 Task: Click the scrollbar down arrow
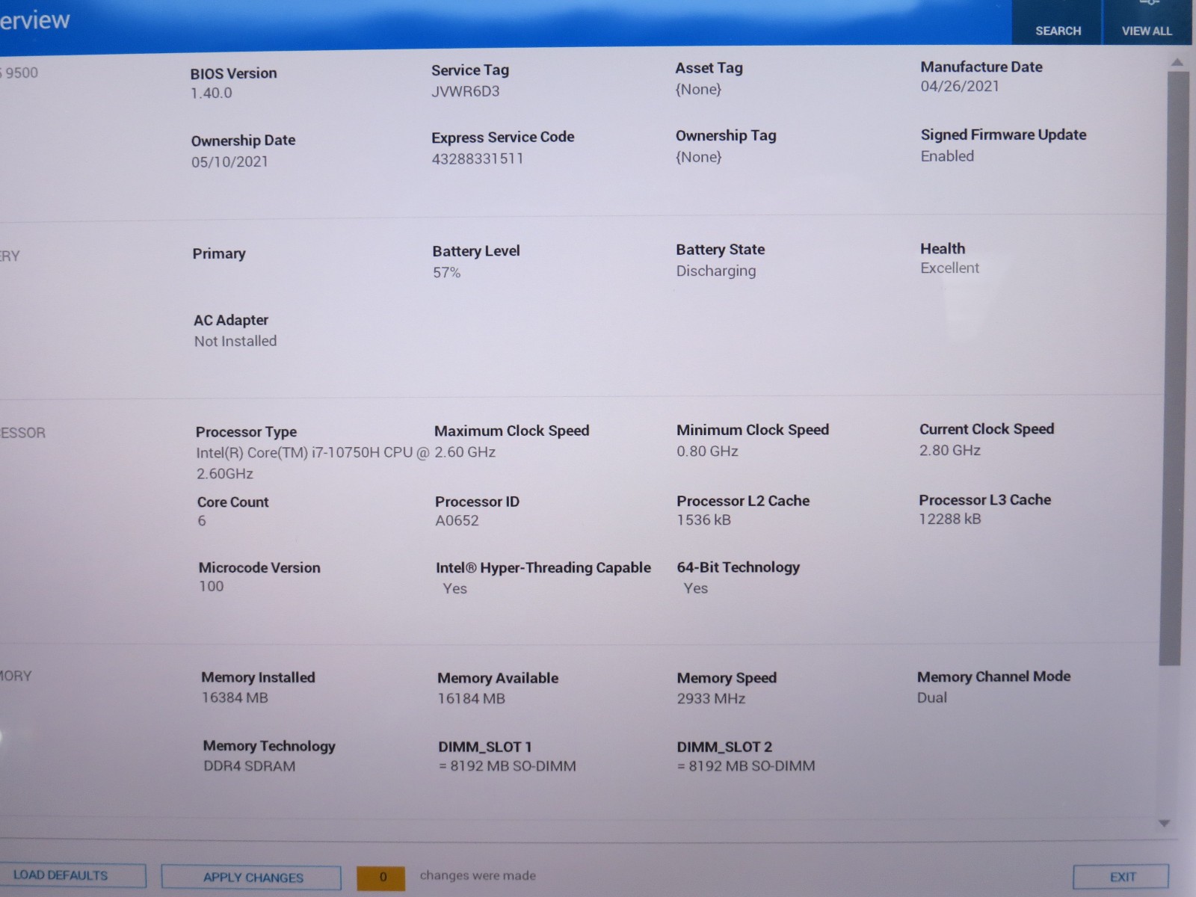(x=1164, y=823)
